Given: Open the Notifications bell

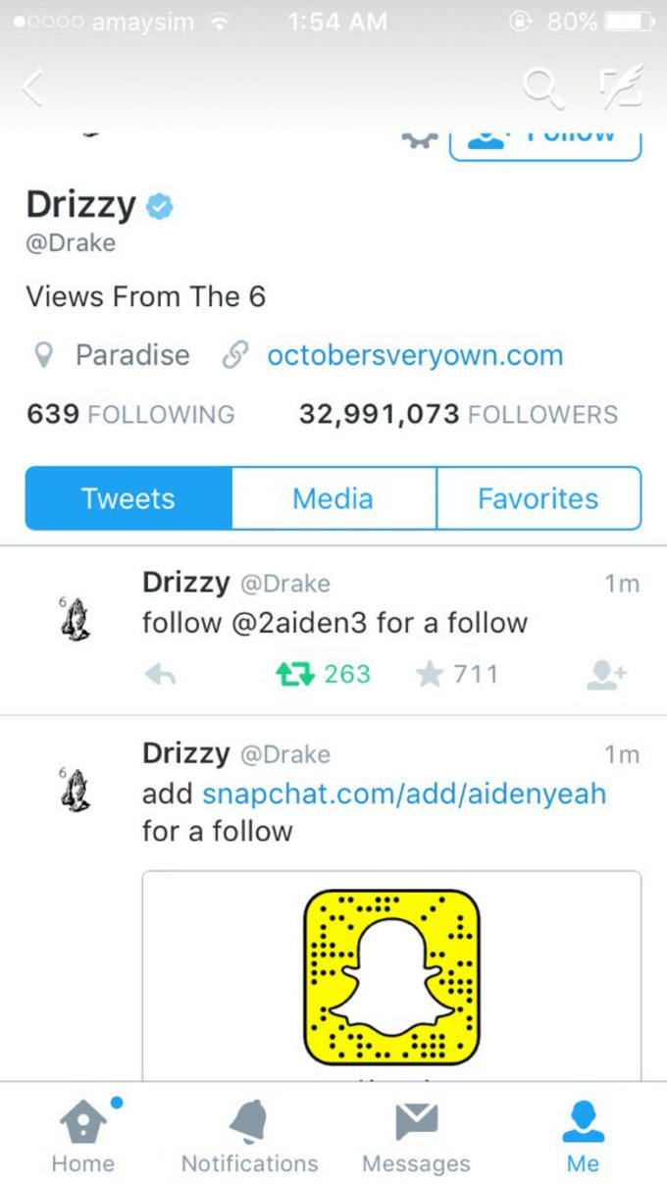Looking at the screenshot, I should pos(249,1134).
